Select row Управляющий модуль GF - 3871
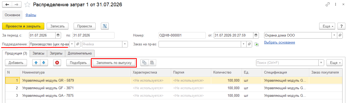Viewport: 348px width, 103px height. click(174, 88)
